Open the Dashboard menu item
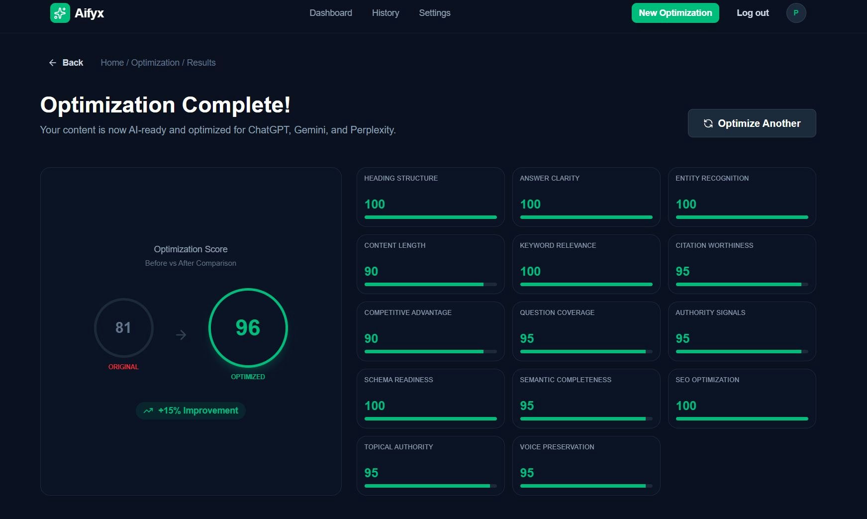867x519 pixels. [331, 13]
